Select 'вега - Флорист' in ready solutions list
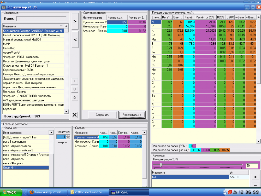The image size is (261, 196). [x=26, y=163]
